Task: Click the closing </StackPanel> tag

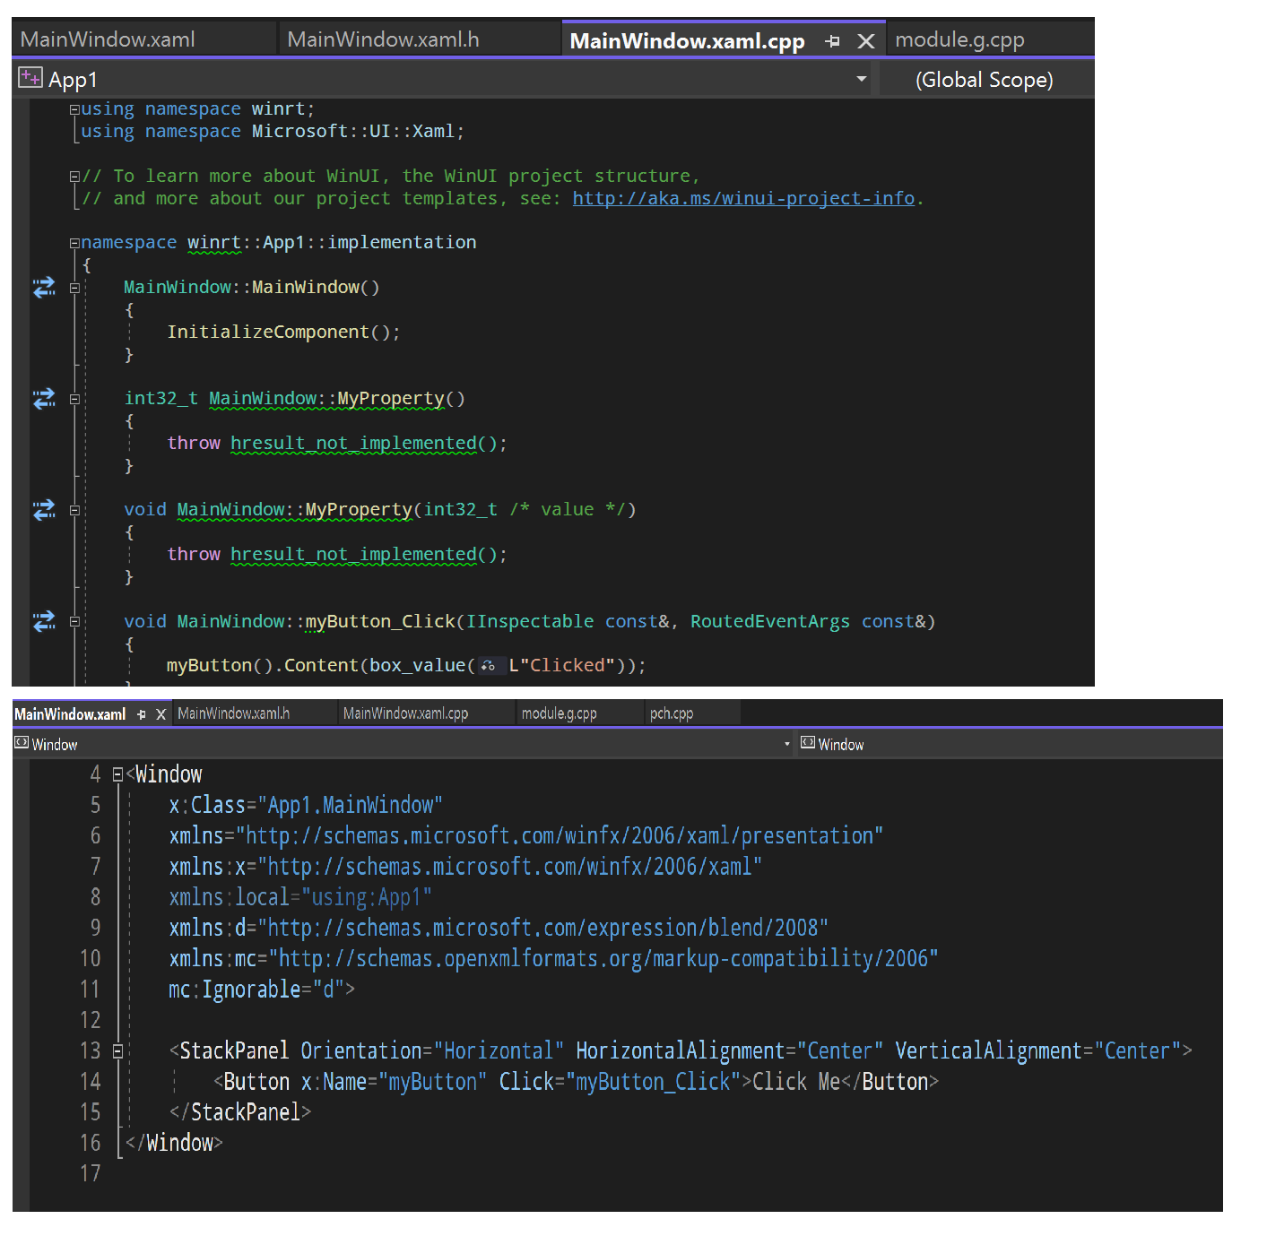Action: [x=240, y=1112]
